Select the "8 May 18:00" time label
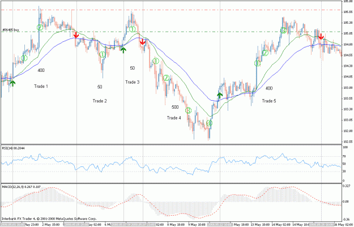 pos(176,225)
